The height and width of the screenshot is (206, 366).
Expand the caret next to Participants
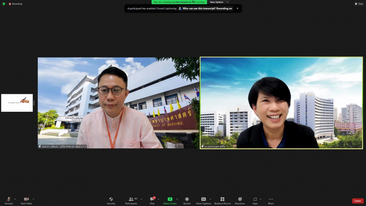click(141, 199)
